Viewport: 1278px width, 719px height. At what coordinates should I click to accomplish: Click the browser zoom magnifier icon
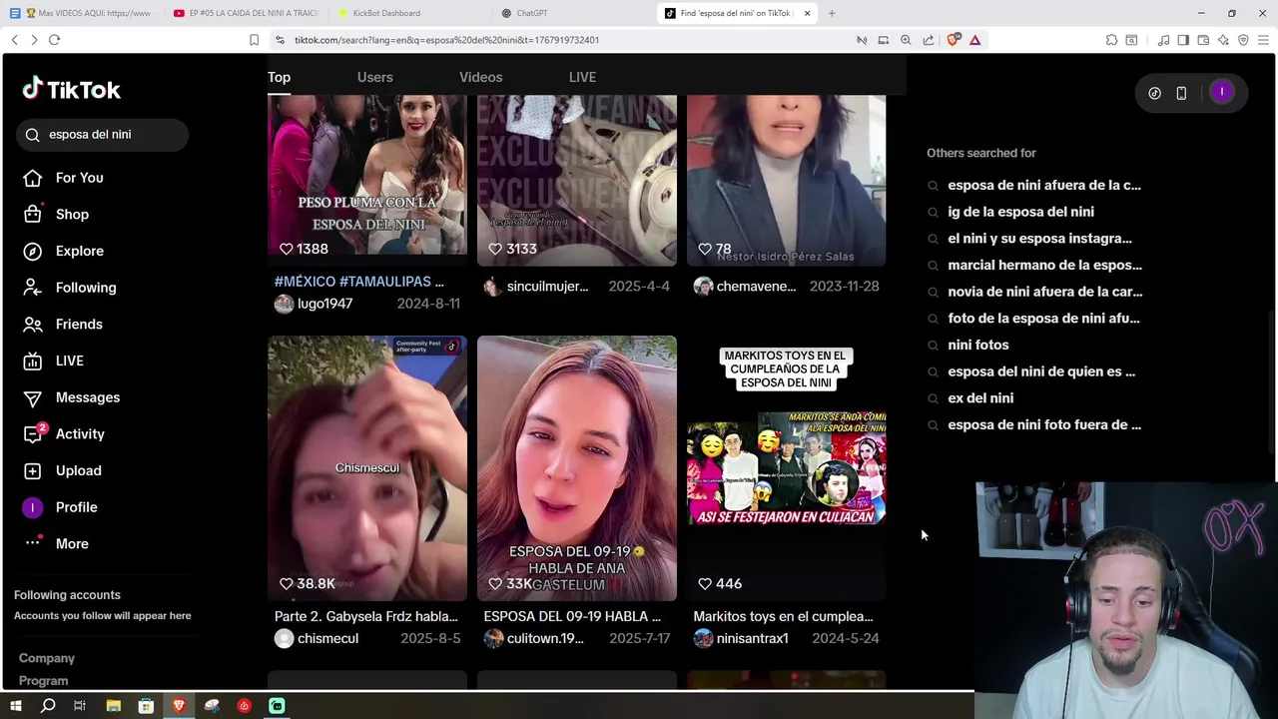(906, 40)
